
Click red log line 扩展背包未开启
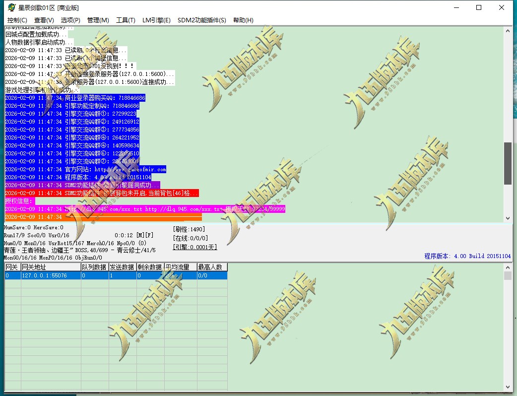[x=102, y=193]
